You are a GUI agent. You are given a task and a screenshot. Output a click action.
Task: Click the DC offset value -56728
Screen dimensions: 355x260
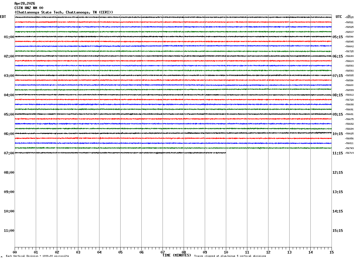pyautogui.click(x=349, y=100)
